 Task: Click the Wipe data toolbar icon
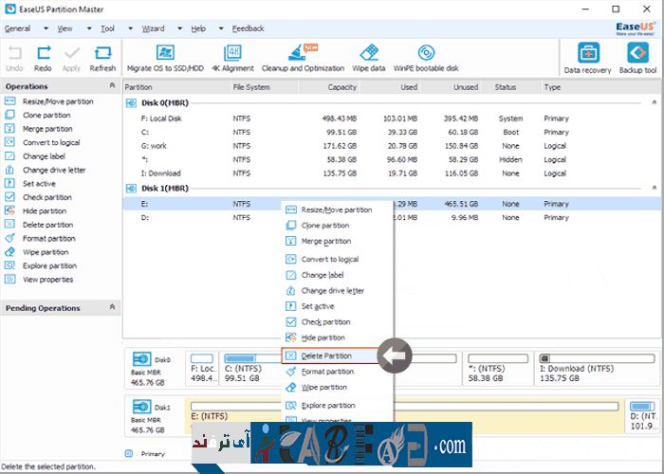370,55
